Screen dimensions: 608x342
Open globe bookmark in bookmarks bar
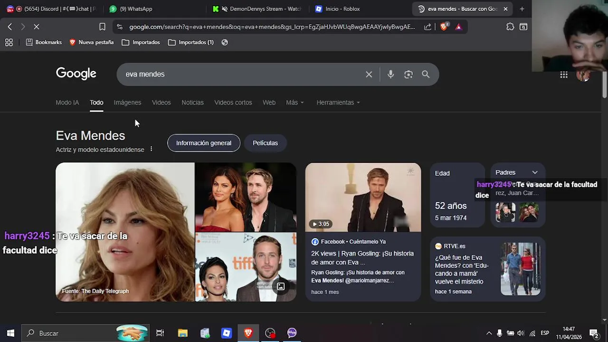(225, 42)
